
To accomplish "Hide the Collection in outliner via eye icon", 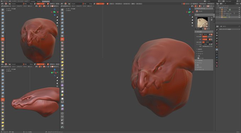I will [239, 8].
